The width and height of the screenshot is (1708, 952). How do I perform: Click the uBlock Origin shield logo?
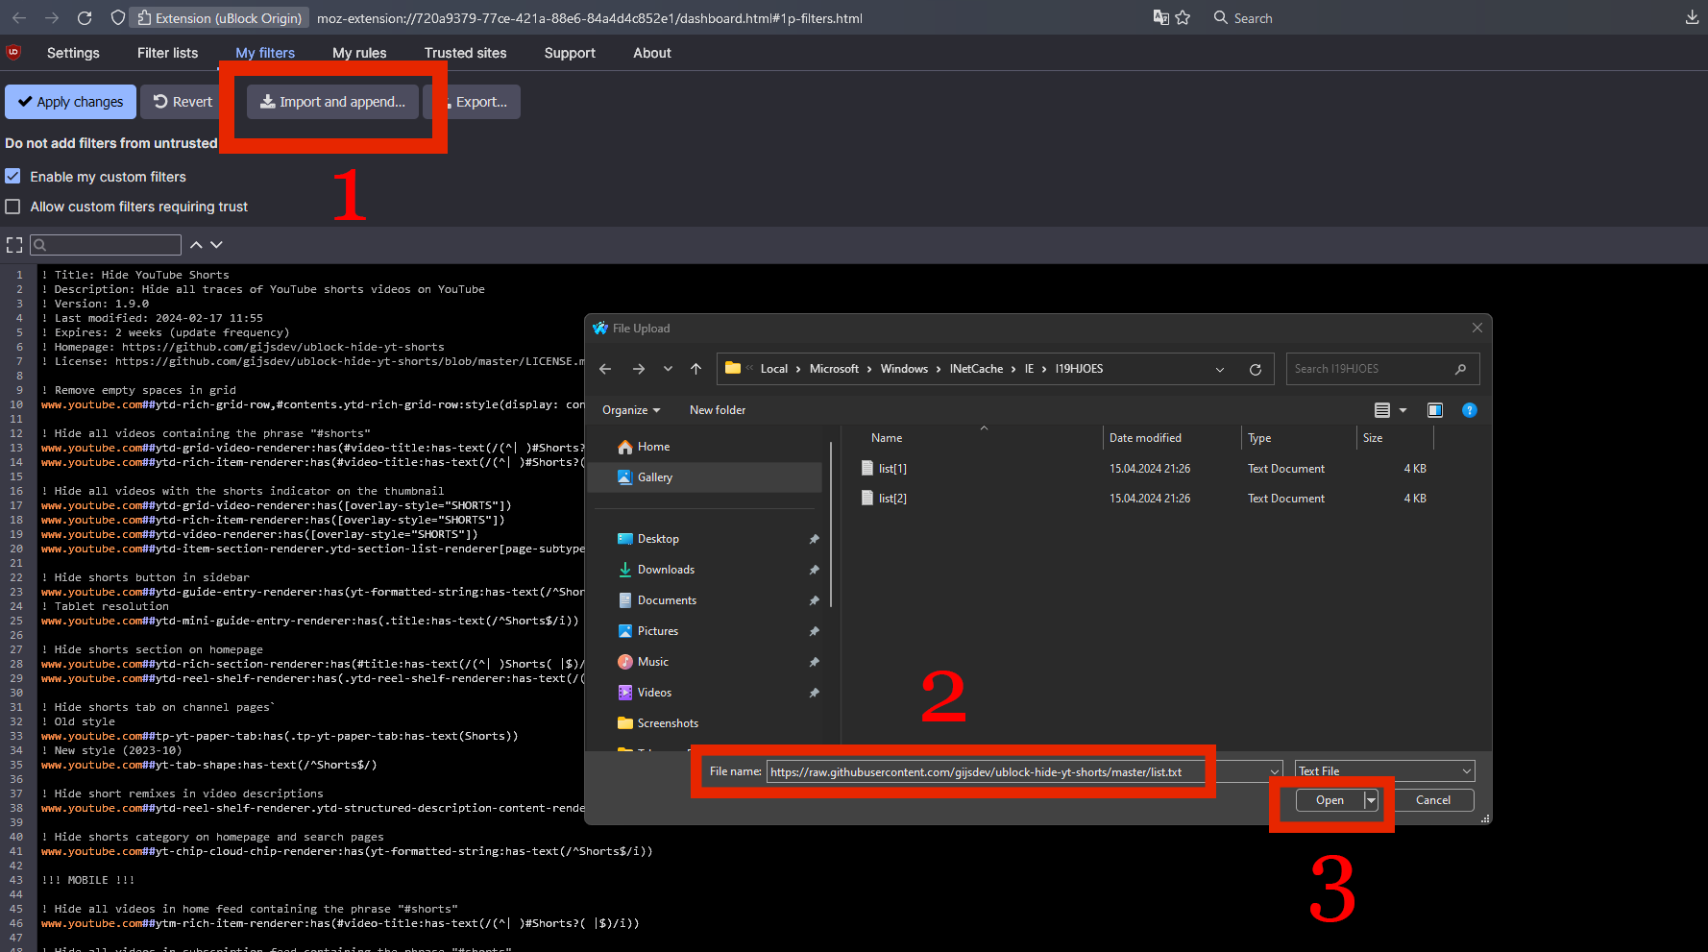click(x=13, y=53)
